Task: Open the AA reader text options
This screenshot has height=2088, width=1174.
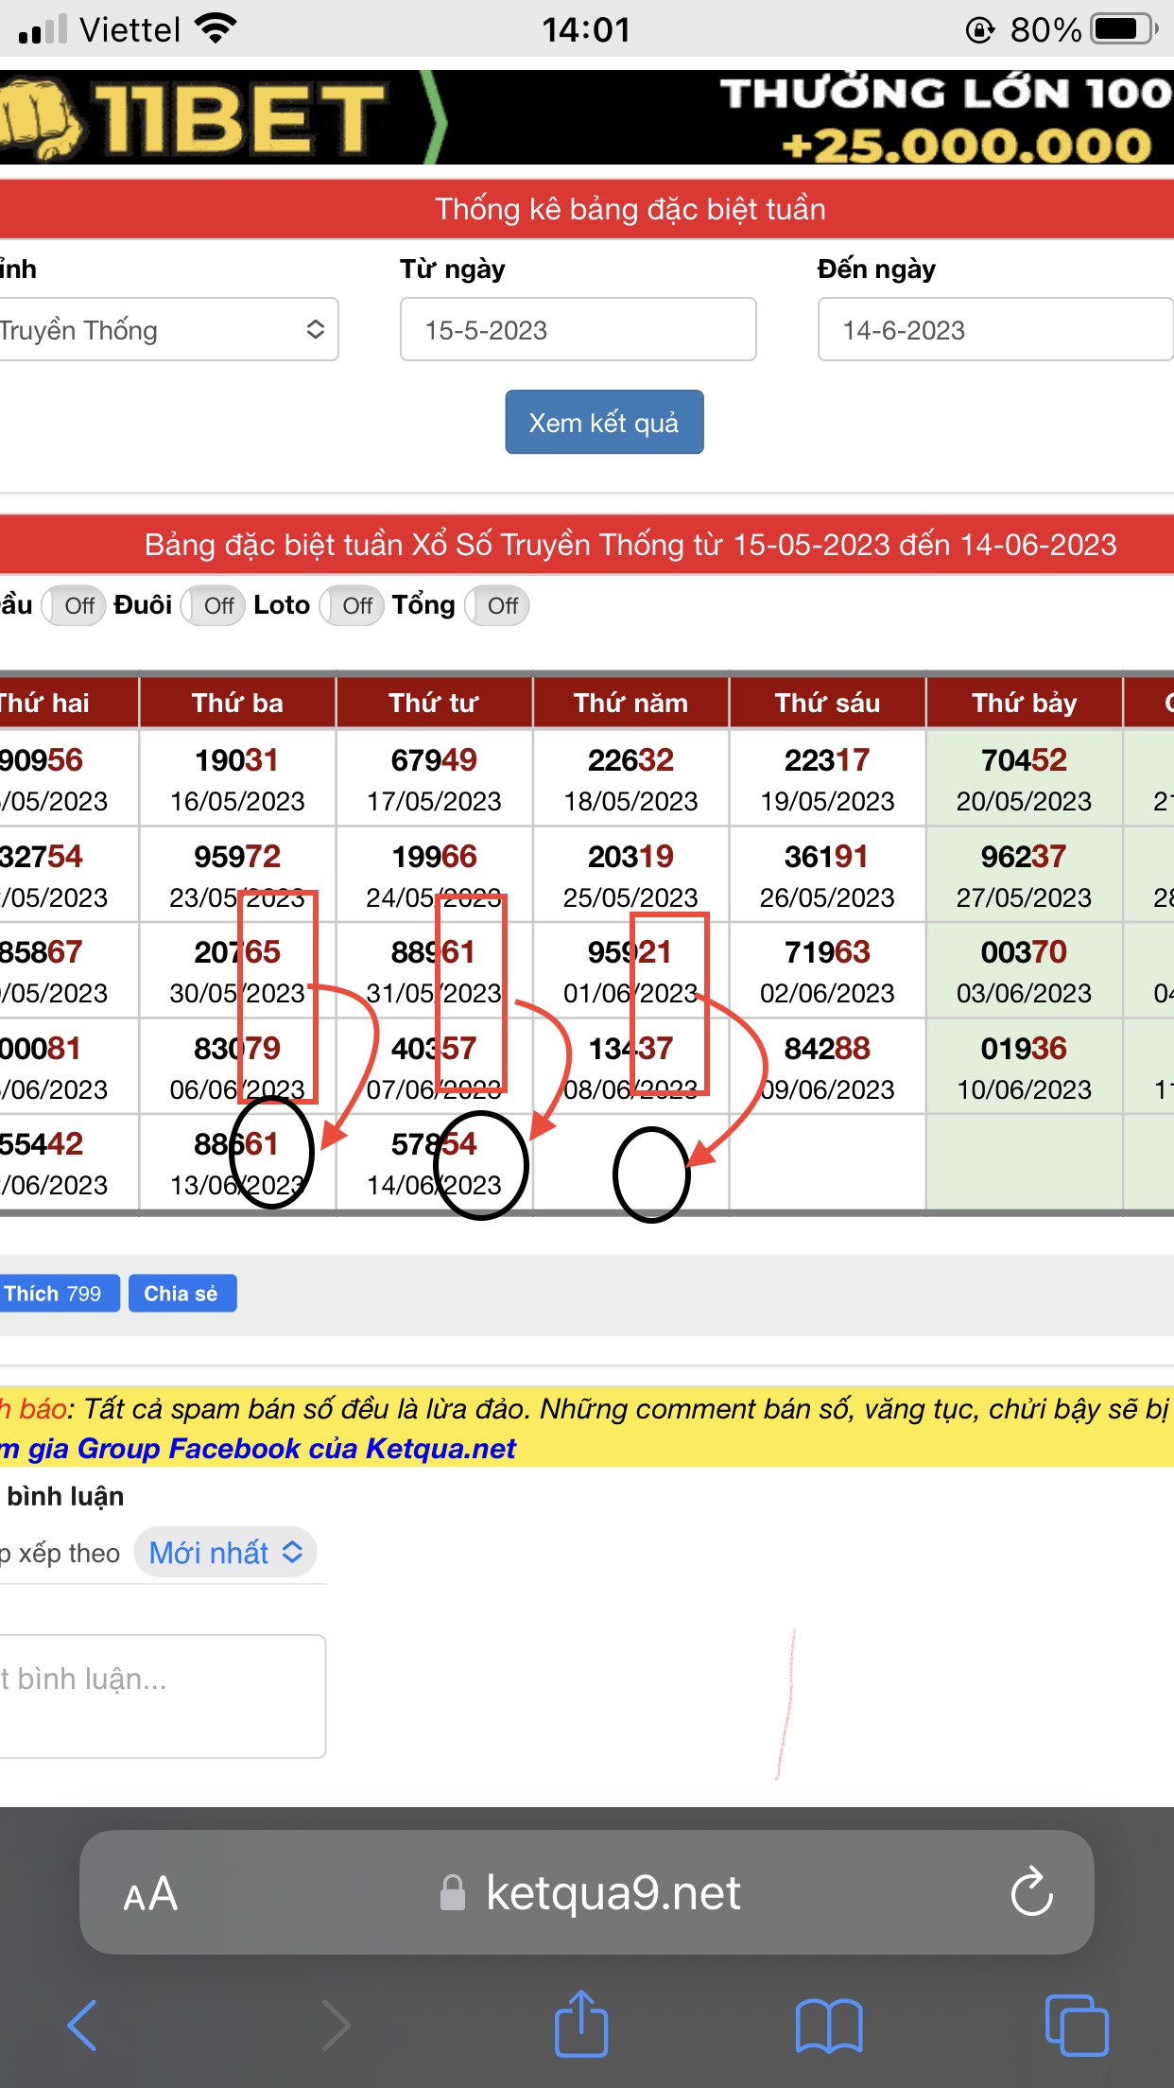Action: (x=150, y=1893)
